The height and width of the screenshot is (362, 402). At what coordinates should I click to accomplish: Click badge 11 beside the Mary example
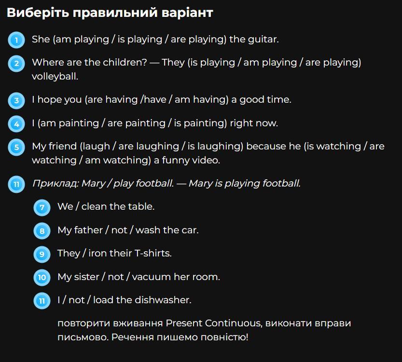point(16,184)
